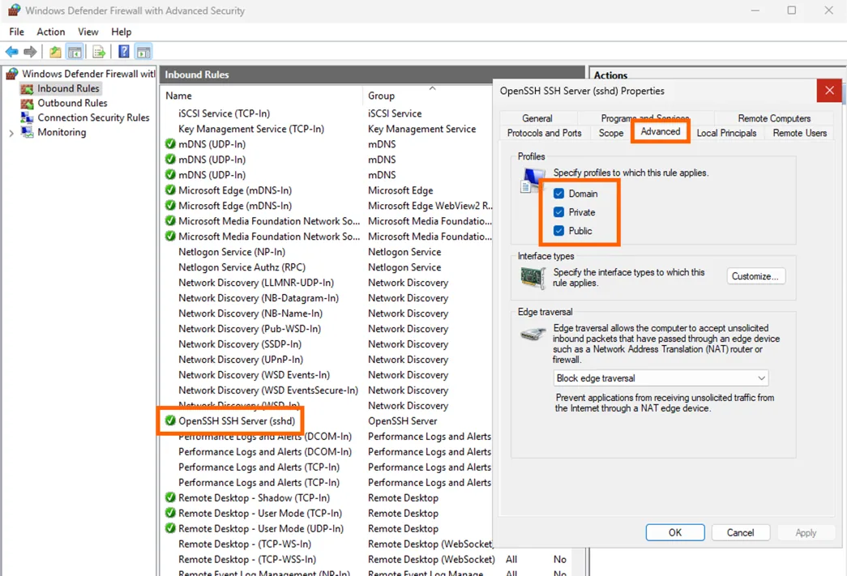
Task: Uncheck the Public profile checkbox
Action: 558,231
